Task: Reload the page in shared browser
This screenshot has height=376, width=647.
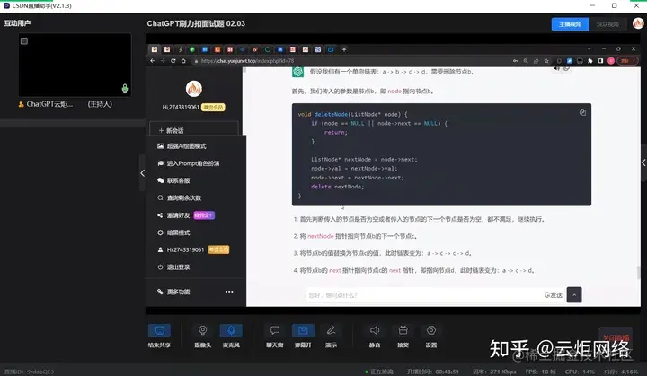Action: tap(173, 61)
